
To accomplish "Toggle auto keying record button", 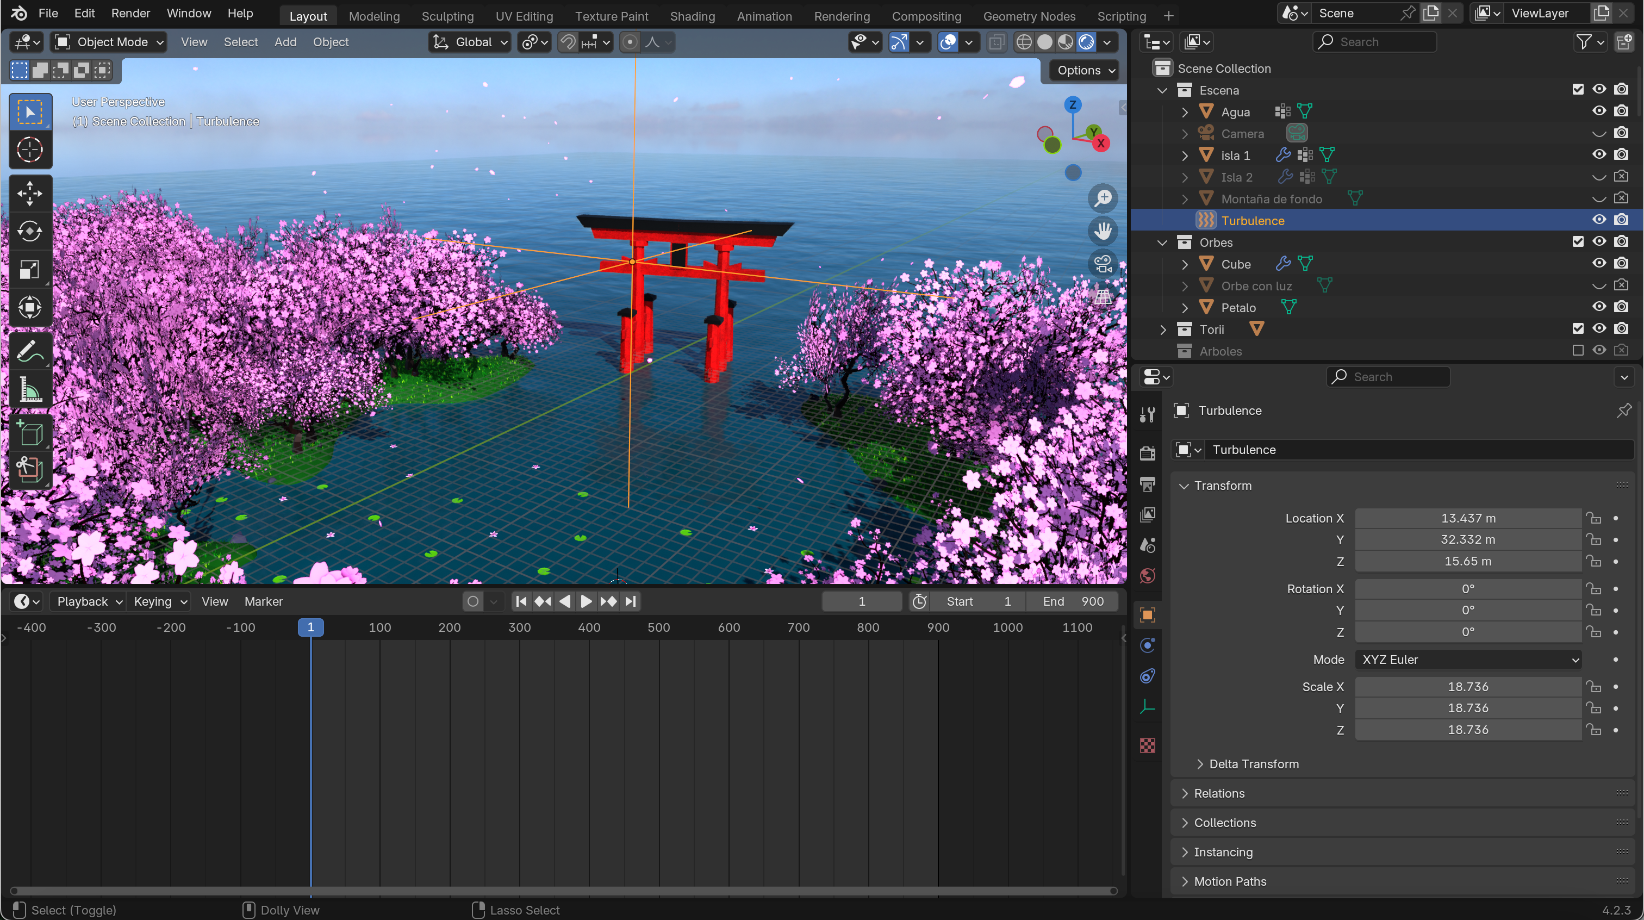I will pos(473,601).
